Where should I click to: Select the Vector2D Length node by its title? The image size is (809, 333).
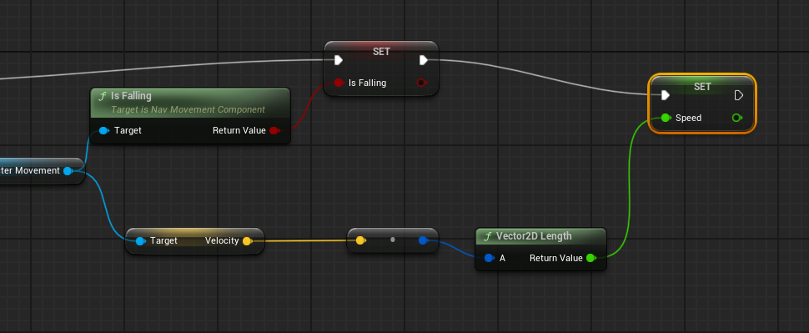click(534, 236)
